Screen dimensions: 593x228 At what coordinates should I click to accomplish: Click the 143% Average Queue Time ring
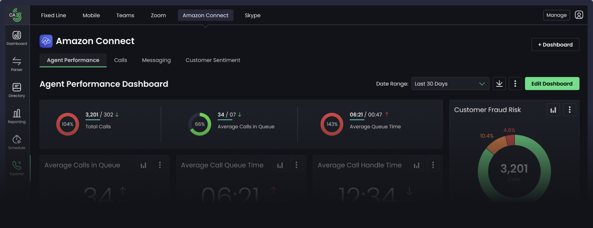coord(332,124)
